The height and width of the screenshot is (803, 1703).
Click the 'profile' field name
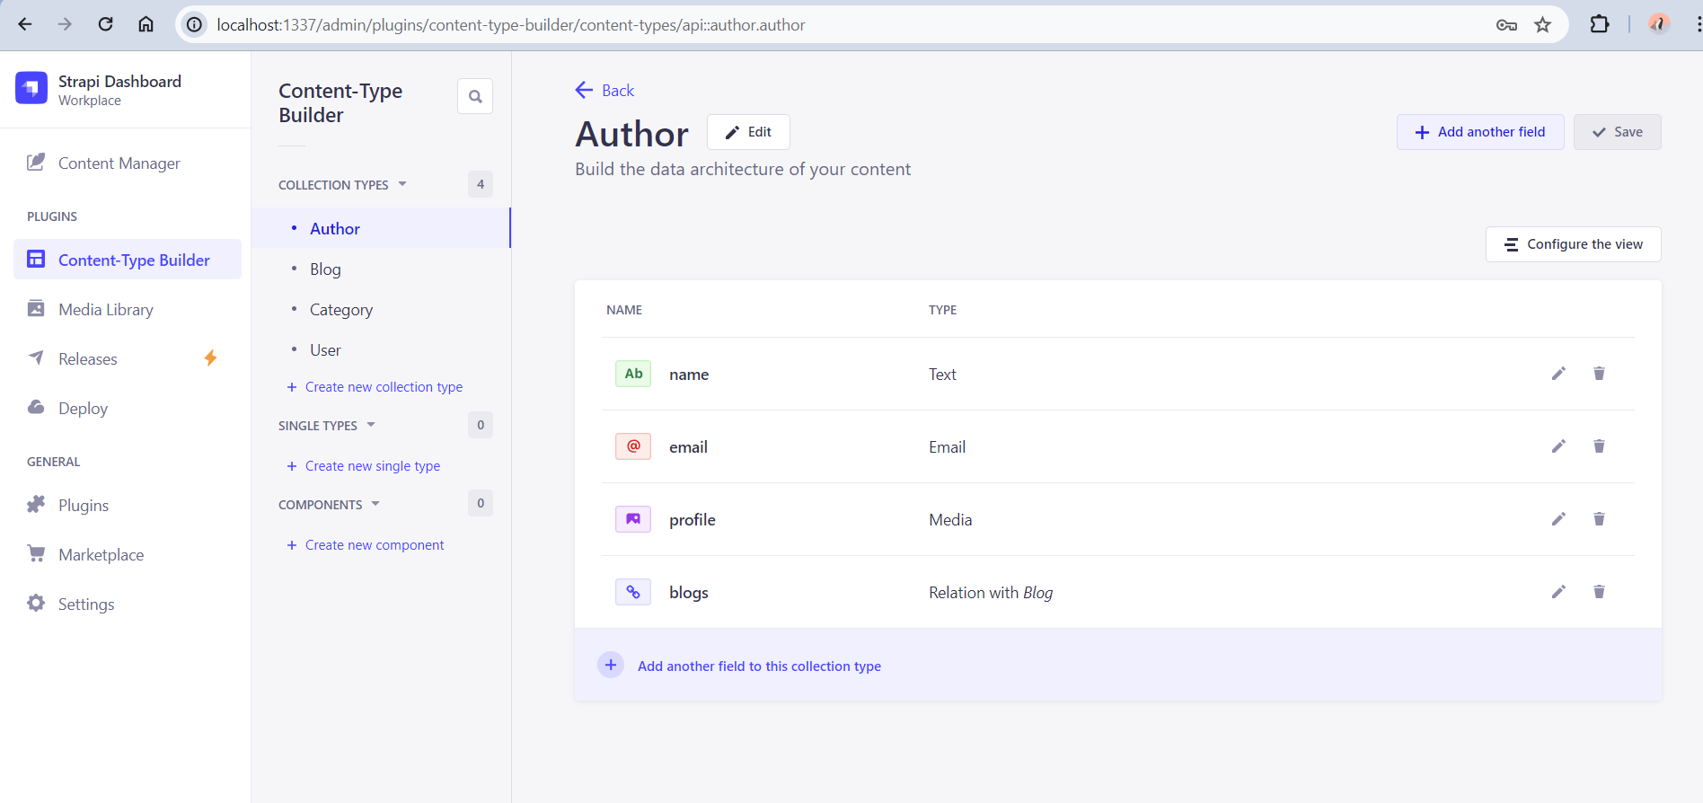pyautogui.click(x=693, y=519)
